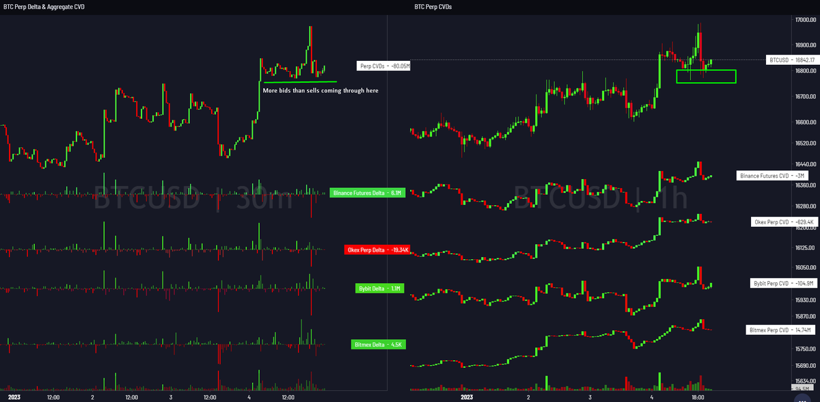Screen dimensions: 820x402
Task: Select the Bitmex Perp CVD 14.74M label
Action: (781, 330)
